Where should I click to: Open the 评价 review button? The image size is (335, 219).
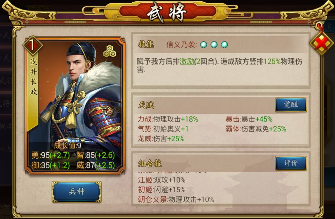pos(291,163)
